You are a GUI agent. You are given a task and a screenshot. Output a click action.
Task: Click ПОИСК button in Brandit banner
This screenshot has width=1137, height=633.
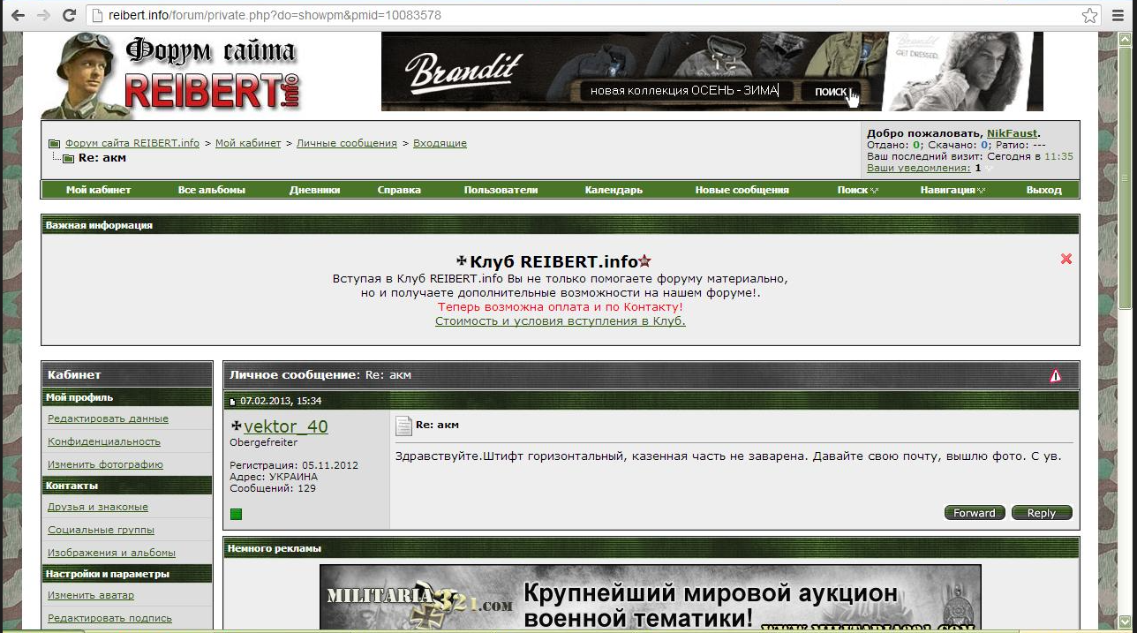tap(832, 91)
